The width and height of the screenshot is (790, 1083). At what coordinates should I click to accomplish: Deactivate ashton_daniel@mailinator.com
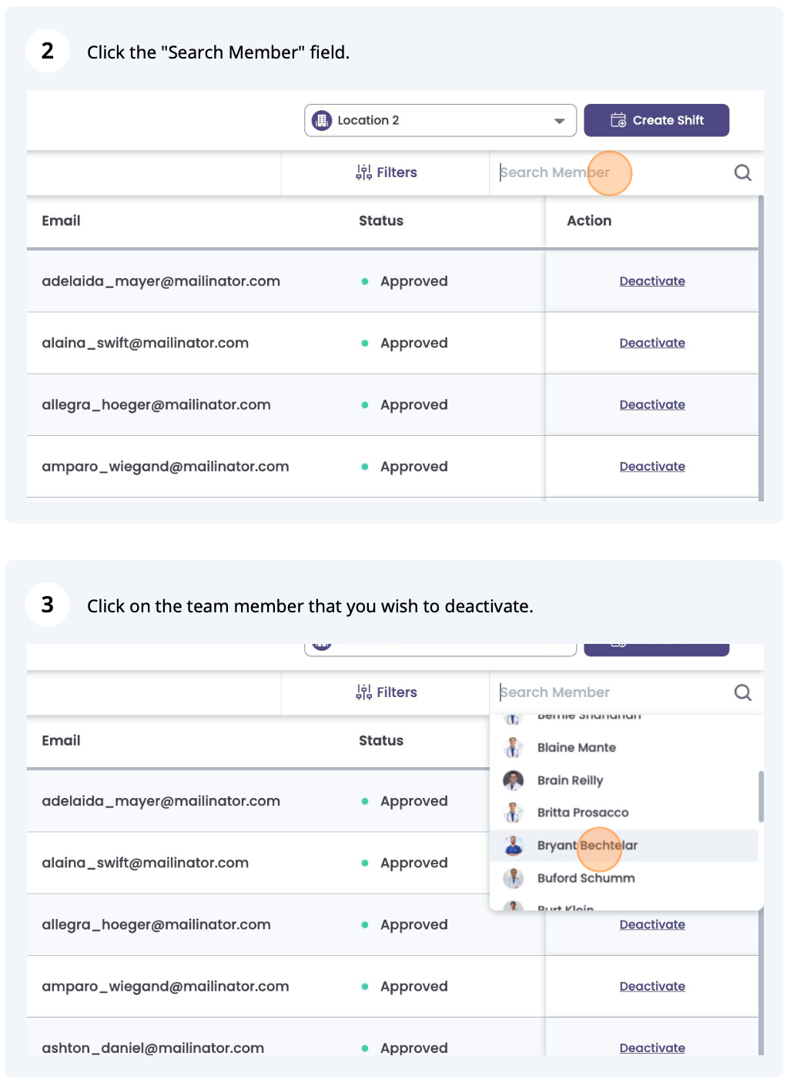(x=652, y=1048)
